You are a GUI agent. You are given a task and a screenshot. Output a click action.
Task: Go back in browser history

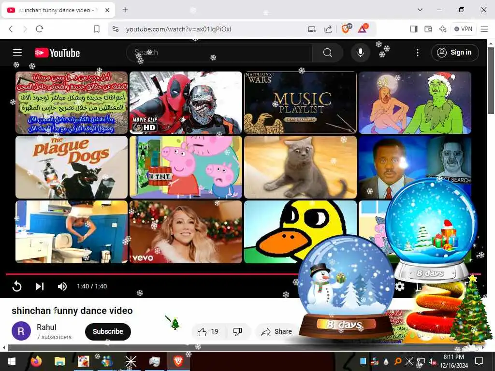tap(11, 29)
